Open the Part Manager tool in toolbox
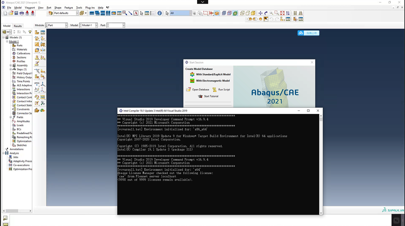The image size is (405, 226). point(43,32)
